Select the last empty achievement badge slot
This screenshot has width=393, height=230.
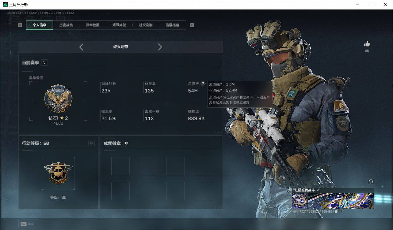[203, 191]
